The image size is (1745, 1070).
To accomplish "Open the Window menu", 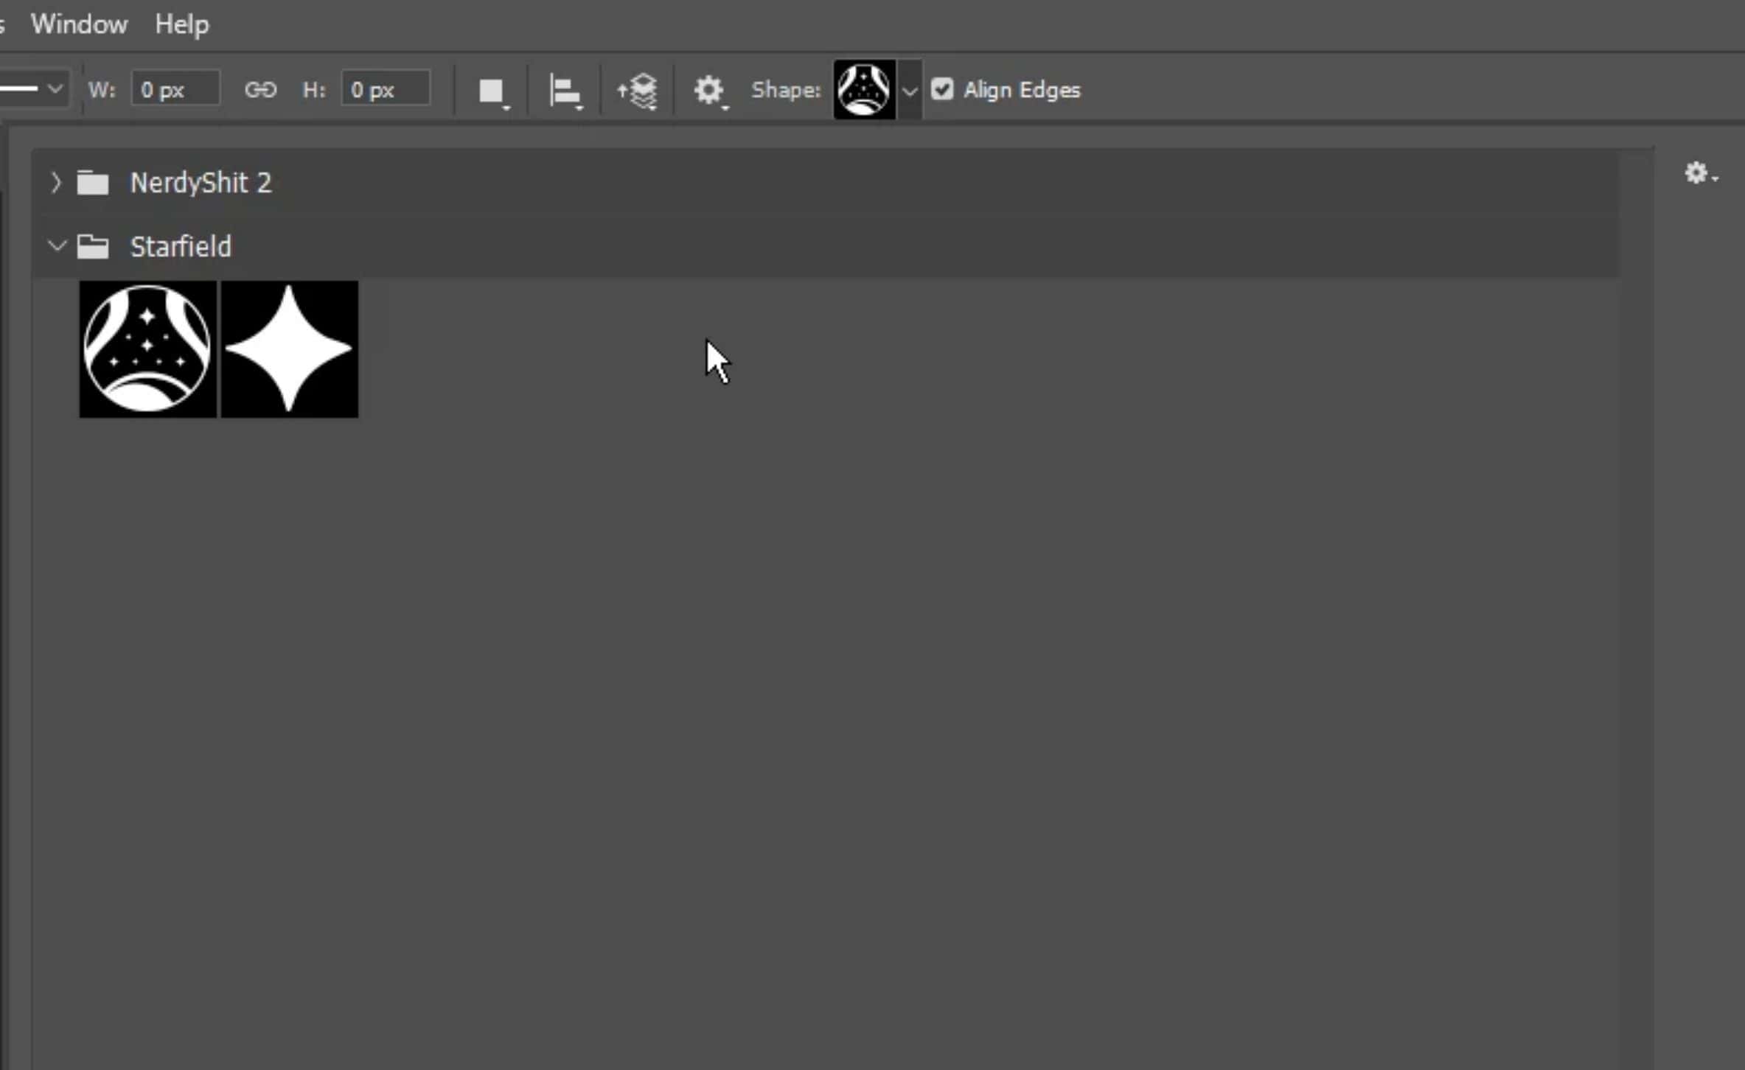I will pyautogui.click(x=79, y=24).
